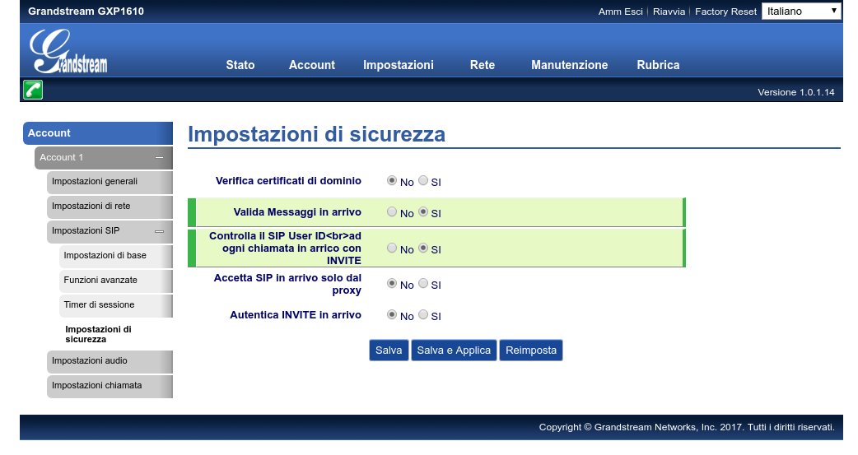The height and width of the screenshot is (455, 858).
Task: Click the Grandstream logo
Action: [x=68, y=51]
